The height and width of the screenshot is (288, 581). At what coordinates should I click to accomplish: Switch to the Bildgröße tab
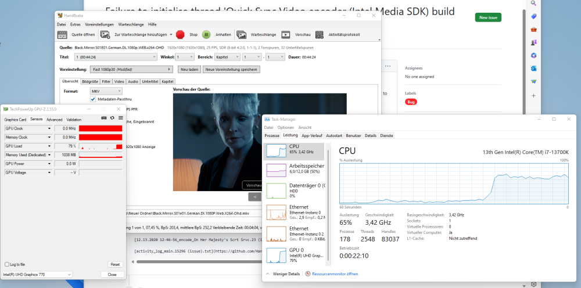click(x=90, y=81)
